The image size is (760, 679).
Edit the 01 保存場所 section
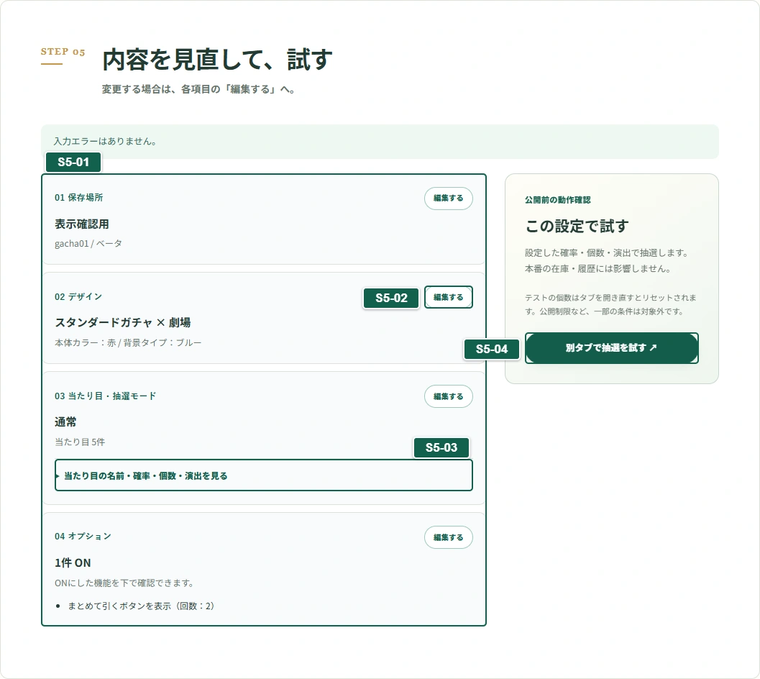(449, 199)
